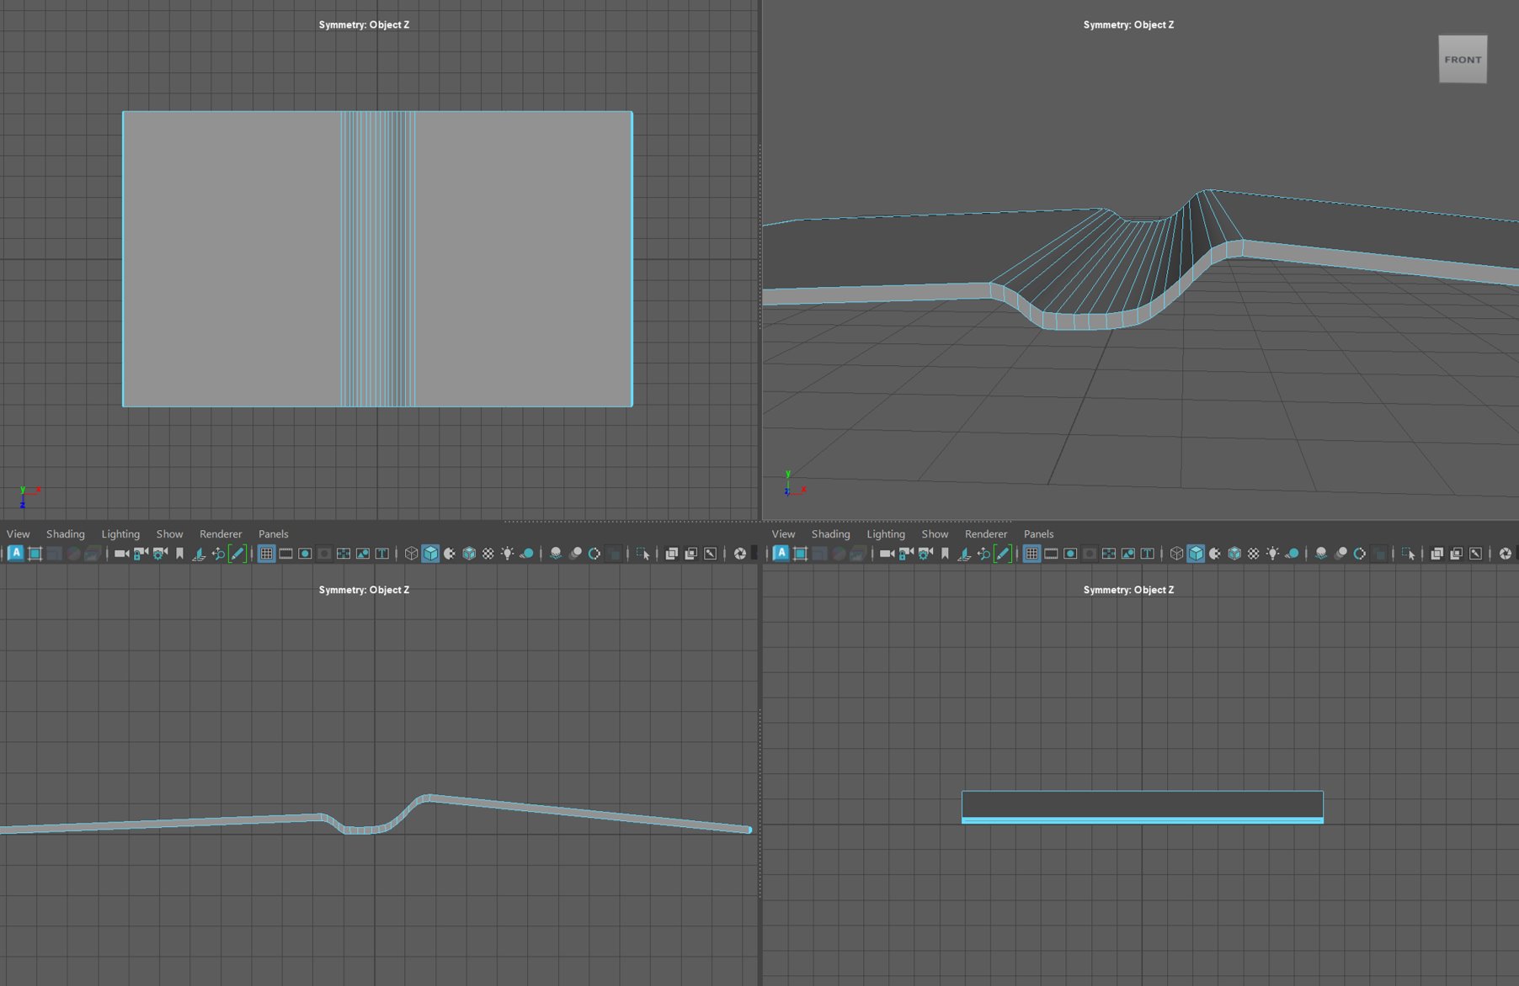Open Renderer menu of bottom-left viewport
Screen dimensions: 1519x986
coord(221,534)
